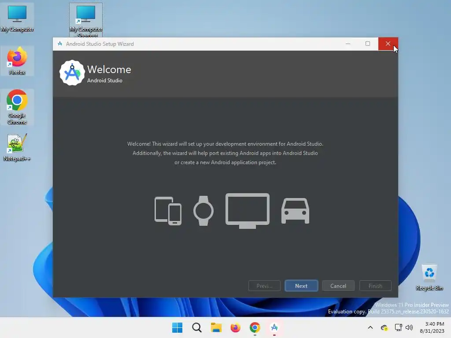
Task: Click the line beginning 'Additionally, the wizard will help port'
Action: pyautogui.click(x=225, y=153)
